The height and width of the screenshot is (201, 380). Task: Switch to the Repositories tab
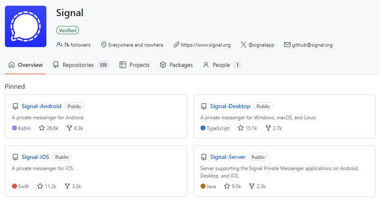(x=81, y=65)
